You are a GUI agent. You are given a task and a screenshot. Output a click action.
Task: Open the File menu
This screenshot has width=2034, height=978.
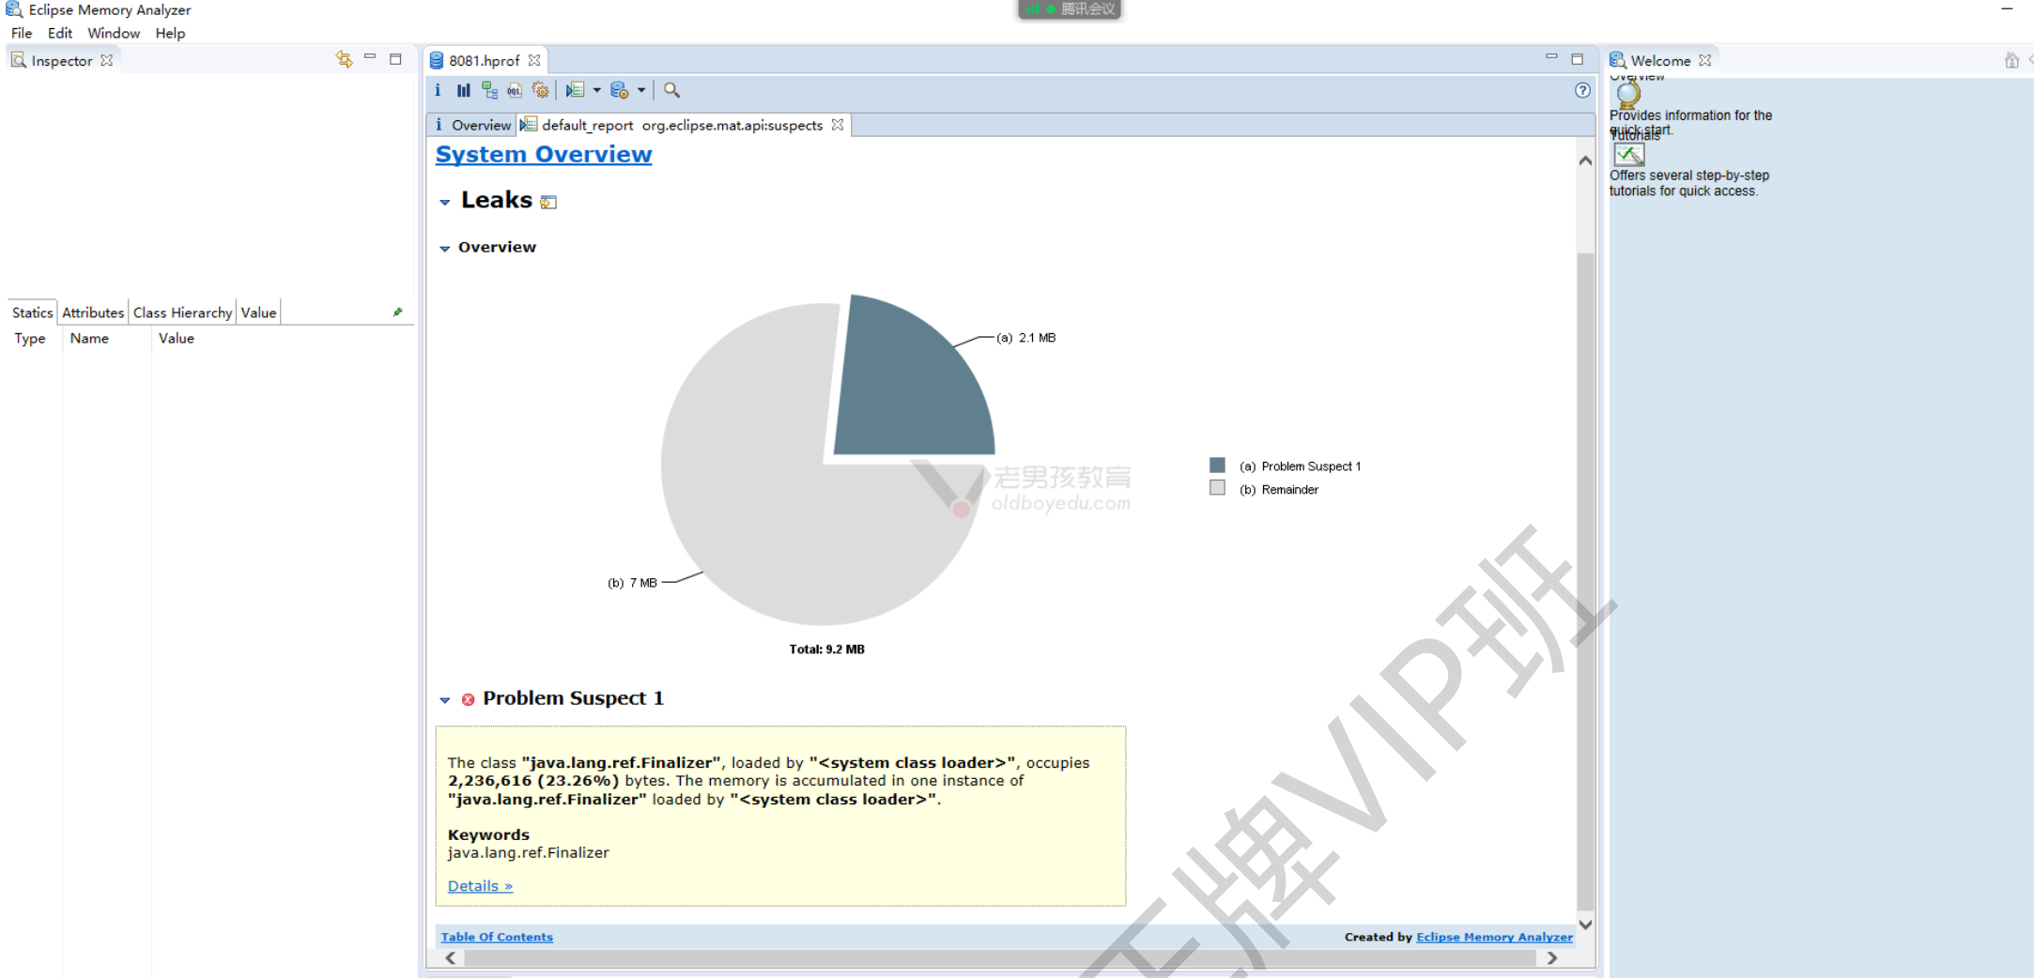click(22, 33)
